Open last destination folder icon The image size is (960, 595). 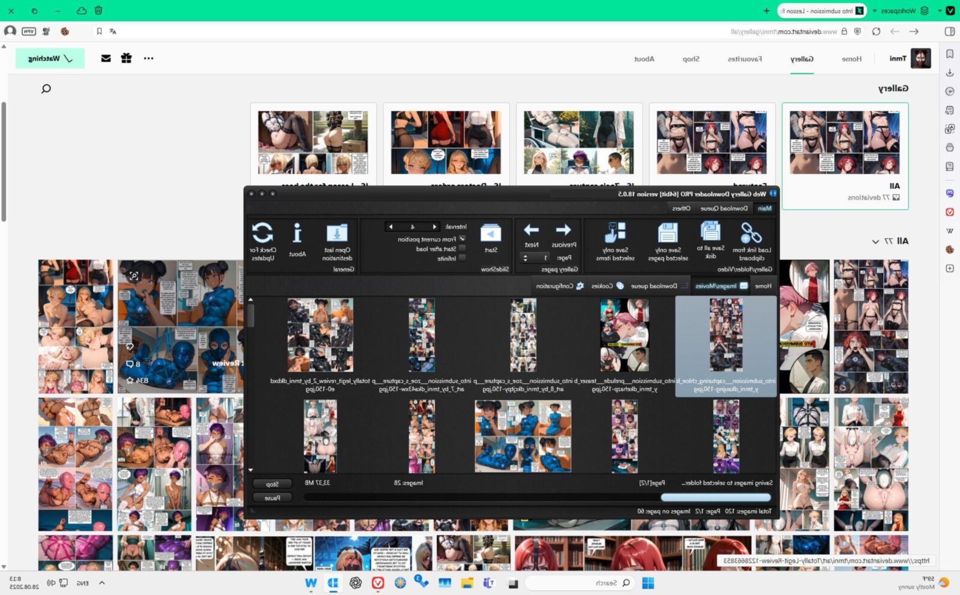coord(337,234)
